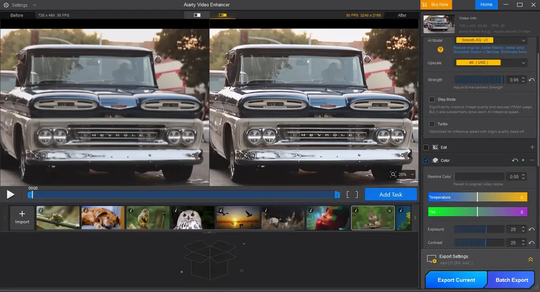Viewport: 540px width, 292px height.
Task: Select the owl video thumbnail
Action: 193,217
